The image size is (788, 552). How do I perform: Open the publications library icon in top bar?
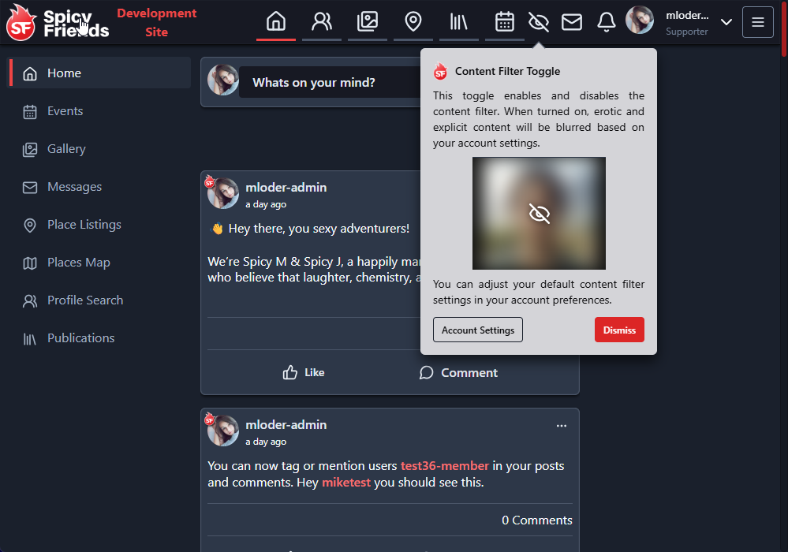(458, 21)
